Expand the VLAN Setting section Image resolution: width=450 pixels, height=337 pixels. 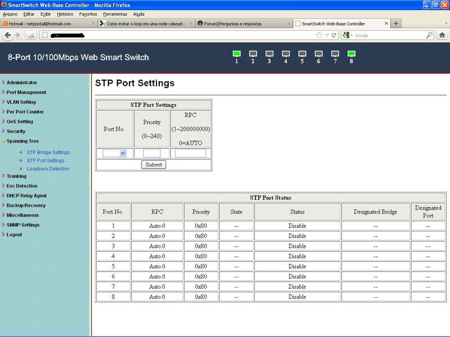(21, 102)
